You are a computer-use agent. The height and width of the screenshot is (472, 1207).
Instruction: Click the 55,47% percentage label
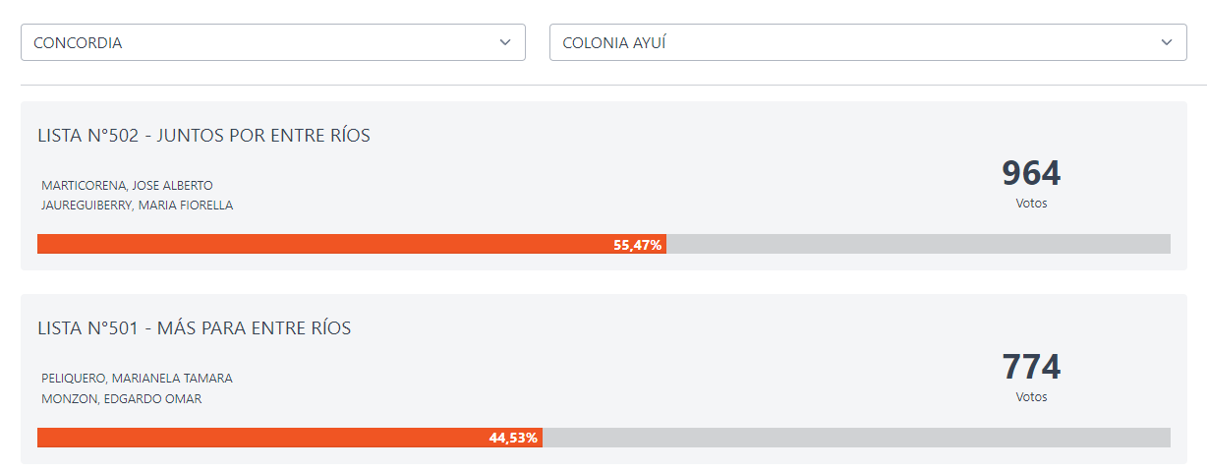[x=637, y=245]
